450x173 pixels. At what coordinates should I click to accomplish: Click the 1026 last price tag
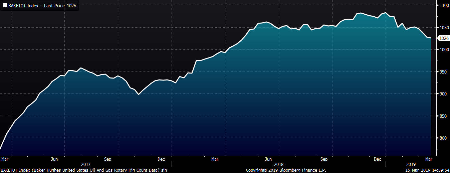tap(443, 38)
